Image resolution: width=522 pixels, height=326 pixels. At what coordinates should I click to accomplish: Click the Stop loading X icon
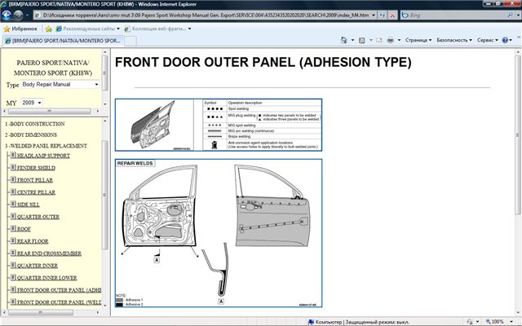(393, 15)
